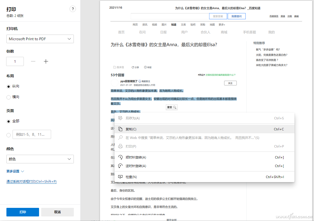This screenshot has width=314, height=221.
Task: Select 横向 landscape layout
Action: coord(8,97)
